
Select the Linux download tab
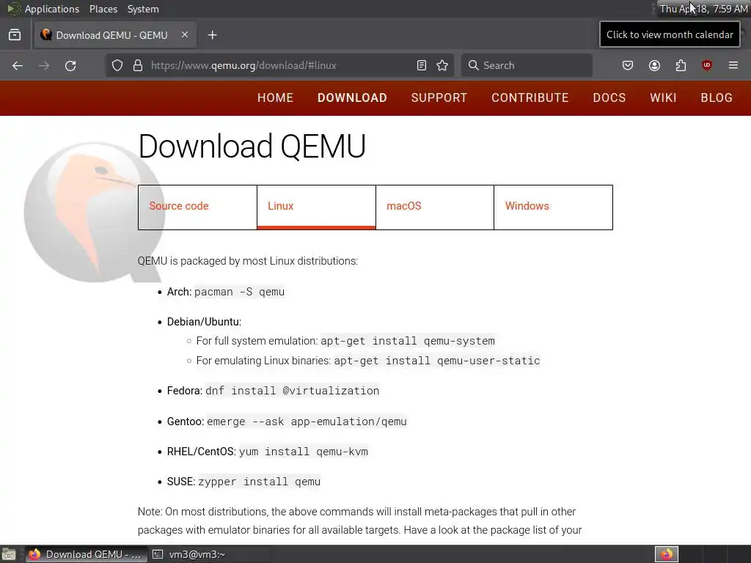coord(316,207)
